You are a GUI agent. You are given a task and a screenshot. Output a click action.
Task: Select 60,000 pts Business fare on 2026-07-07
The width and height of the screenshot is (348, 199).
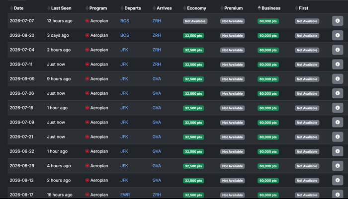[268, 21]
